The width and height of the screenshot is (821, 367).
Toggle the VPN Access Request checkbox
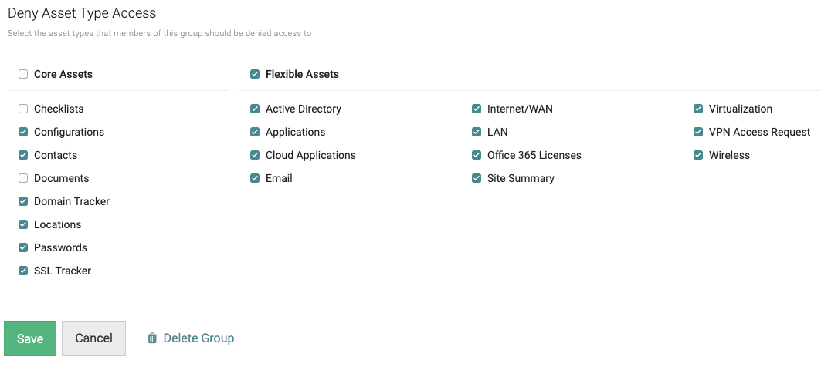pyautogui.click(x=698, y=133)
